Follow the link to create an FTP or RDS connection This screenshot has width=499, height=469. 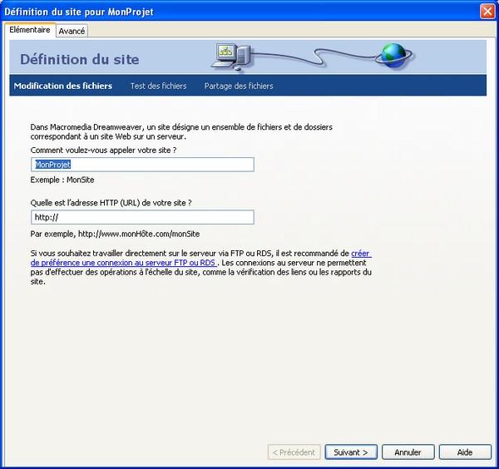pyautogui.click(x=124, y=263)
